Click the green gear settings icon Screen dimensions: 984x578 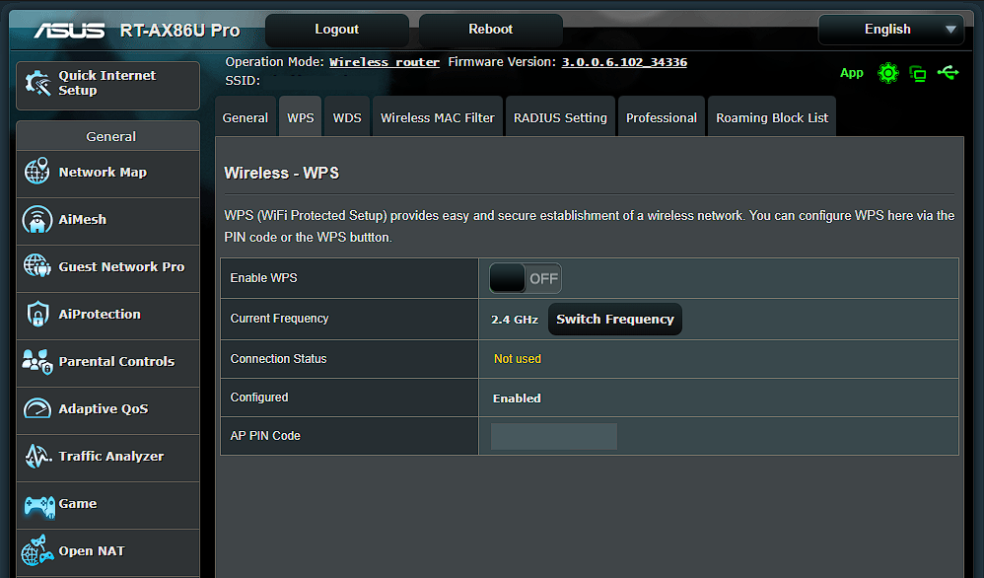[x=886, y=73]
